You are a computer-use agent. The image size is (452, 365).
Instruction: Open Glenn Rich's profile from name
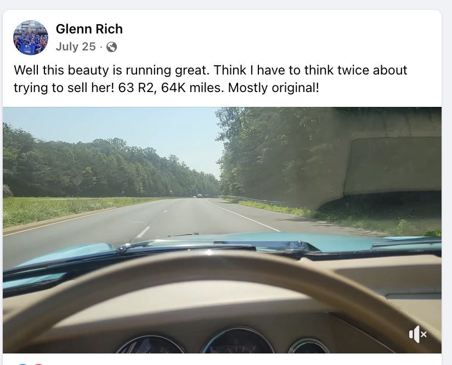[89, 29]
